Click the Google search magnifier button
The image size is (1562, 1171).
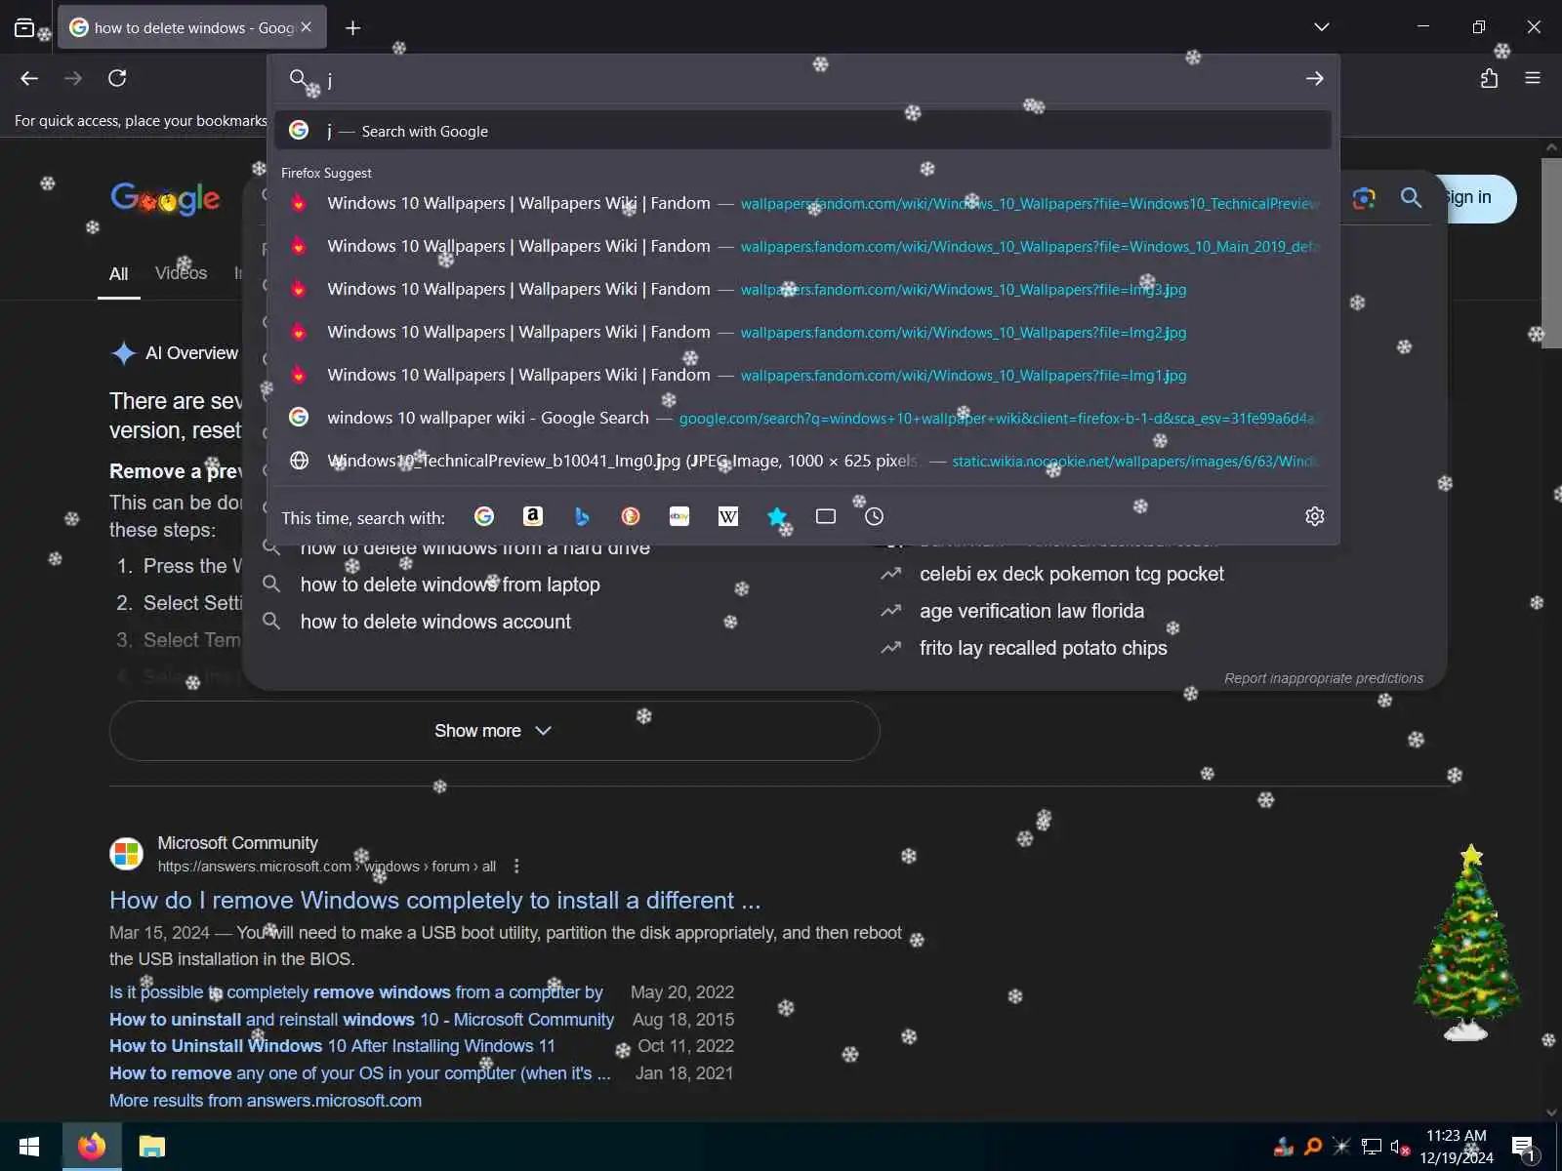(x=1411, y=198)
